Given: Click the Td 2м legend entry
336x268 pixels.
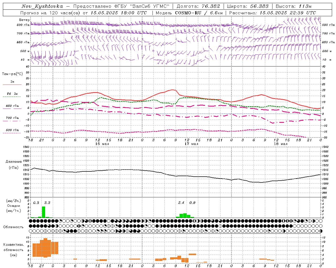Looking at the screenshot, I should pos(12,94).
